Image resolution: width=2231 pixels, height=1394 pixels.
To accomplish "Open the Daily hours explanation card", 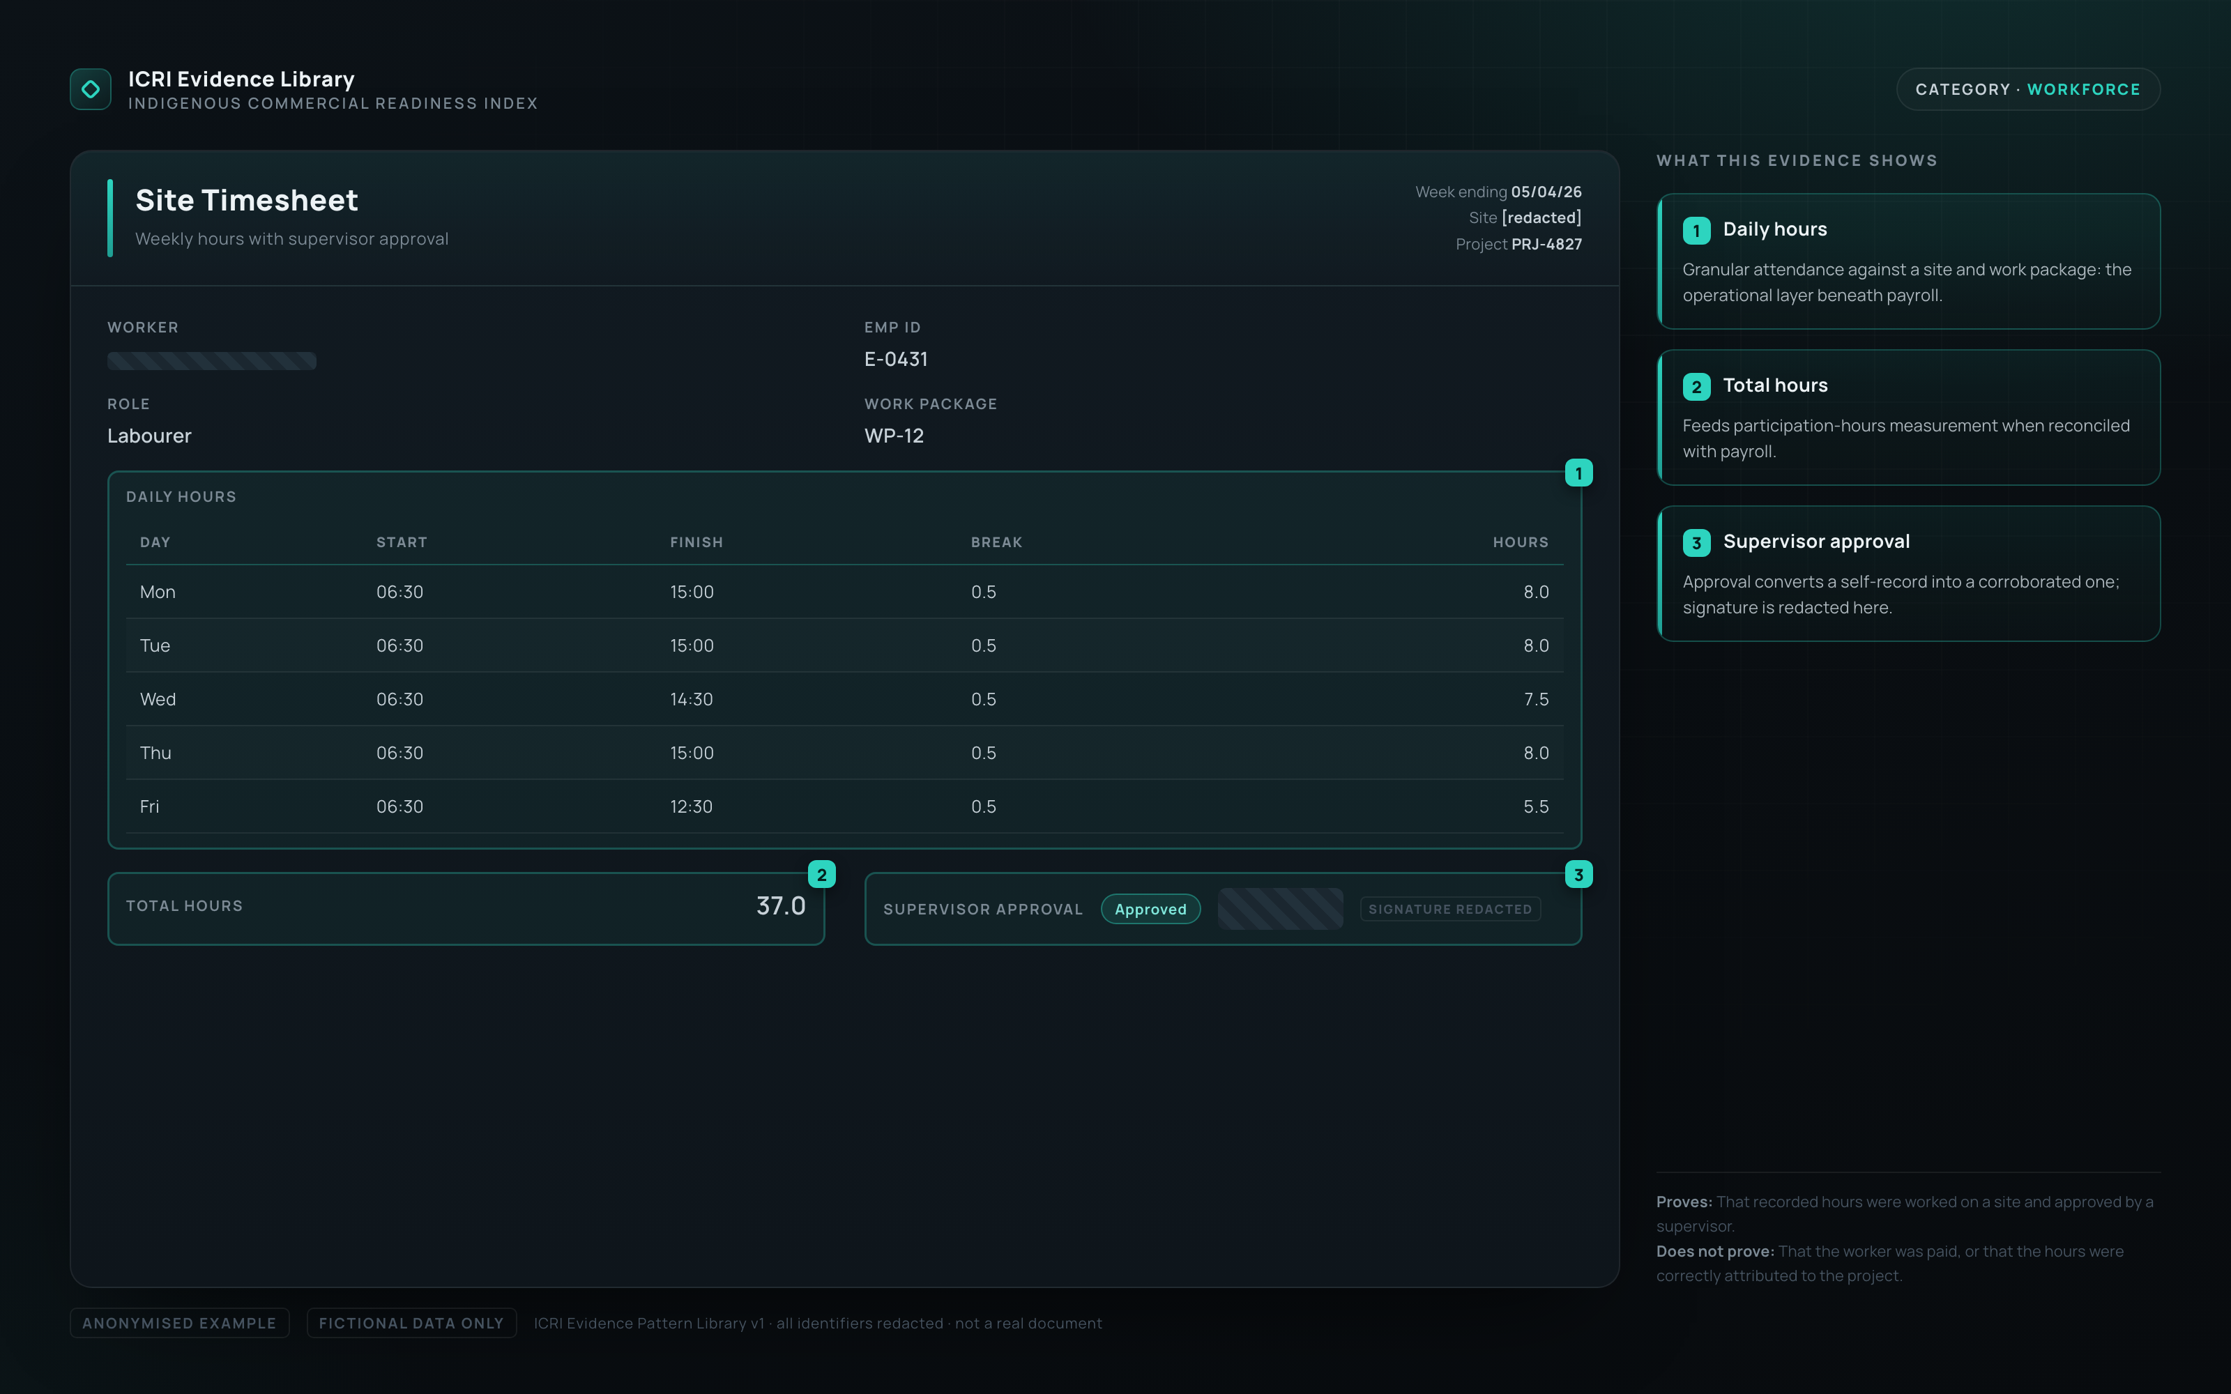I will (x=1908, y=261).
